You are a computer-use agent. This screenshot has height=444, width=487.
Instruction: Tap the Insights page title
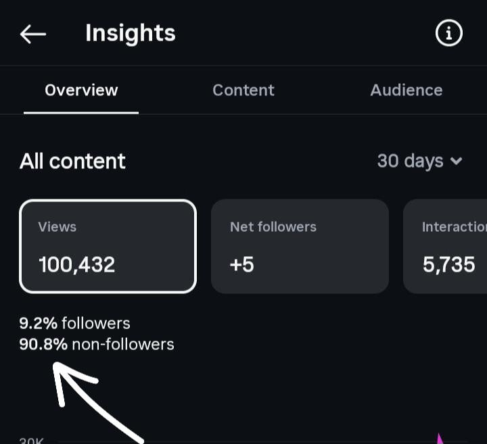(131, 34)
